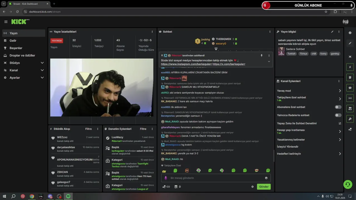Click into Bir mesaj gönderin field
Viewport: 356px width, 200px height.
point(216,178)
